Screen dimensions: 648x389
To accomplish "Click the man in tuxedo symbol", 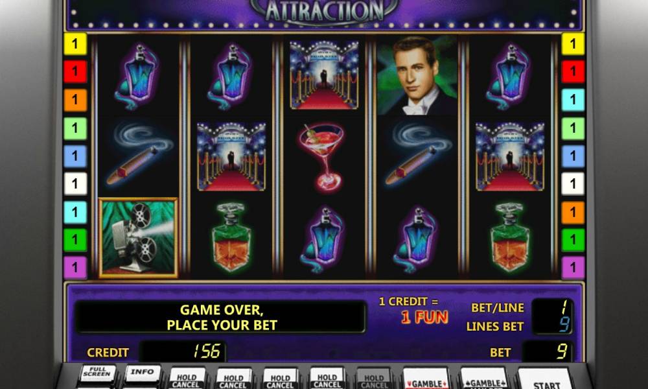I will (417, 75).
